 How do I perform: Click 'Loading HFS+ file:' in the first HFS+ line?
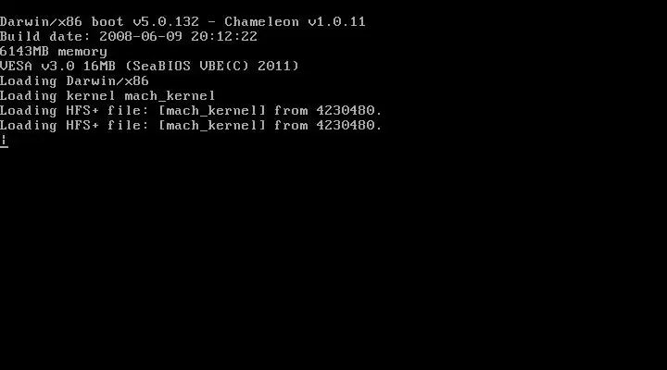coord(74,111)
